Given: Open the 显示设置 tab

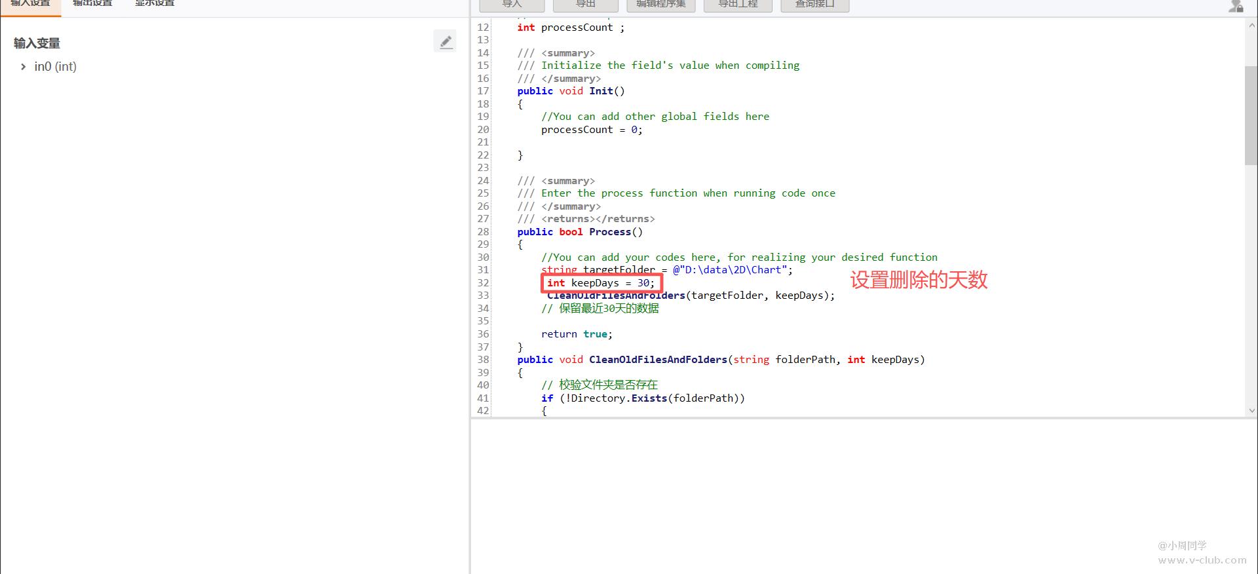Looking at the screenshot, I should tap(155, 4).
